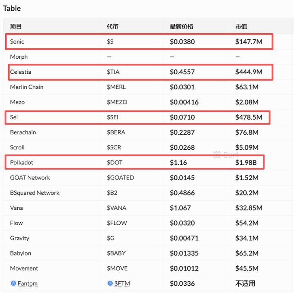Click Fantom price $0.0336
The height and width of the screenshot is (293, 294).
click(x=182, y=284)
